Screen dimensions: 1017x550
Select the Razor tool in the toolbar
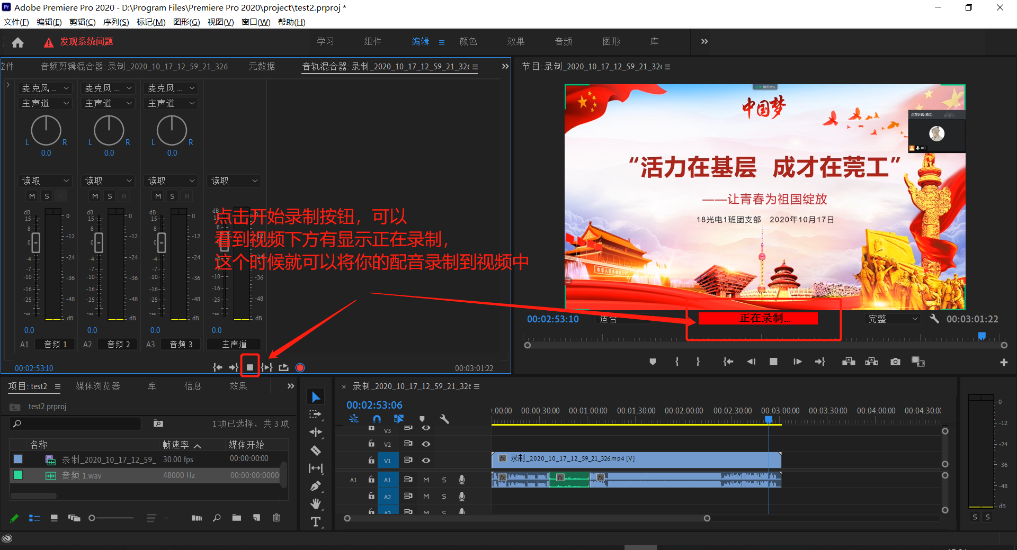coord(316,450)
